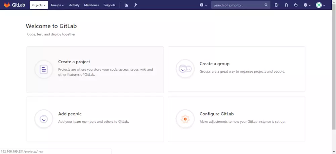Expand the new item dropdown arrow
This screenshot has height=154, width=336.
point(206,5)
